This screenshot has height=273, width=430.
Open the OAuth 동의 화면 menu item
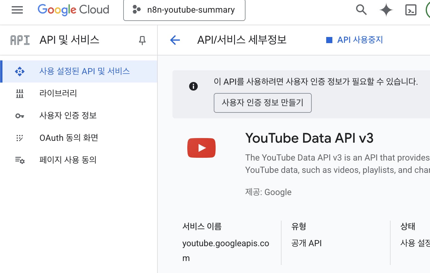pyautogui.click(x=79, y=138)
